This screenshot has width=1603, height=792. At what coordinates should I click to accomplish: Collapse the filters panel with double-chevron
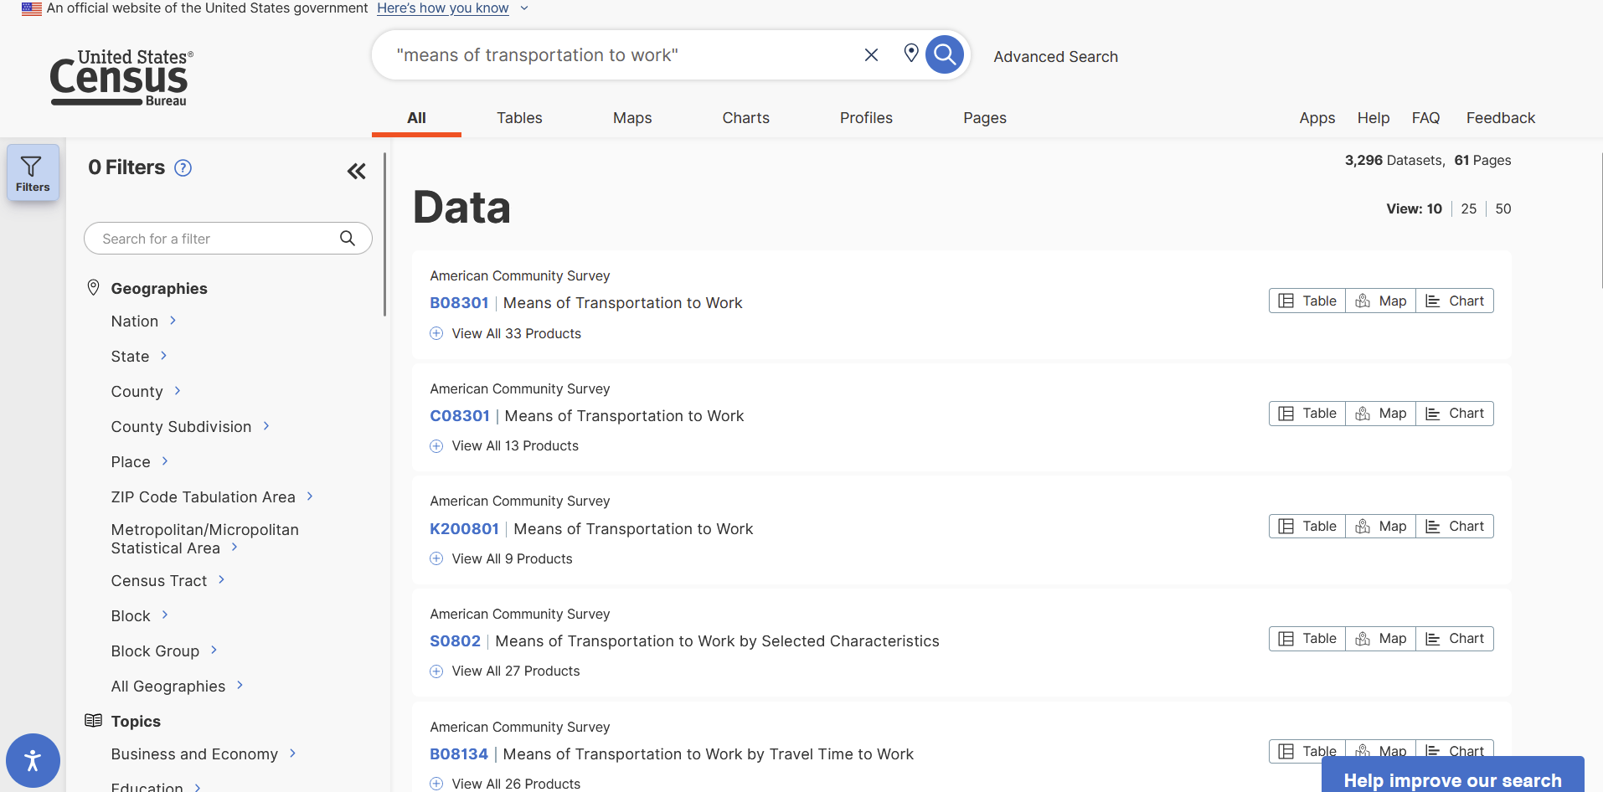(357, 172)
